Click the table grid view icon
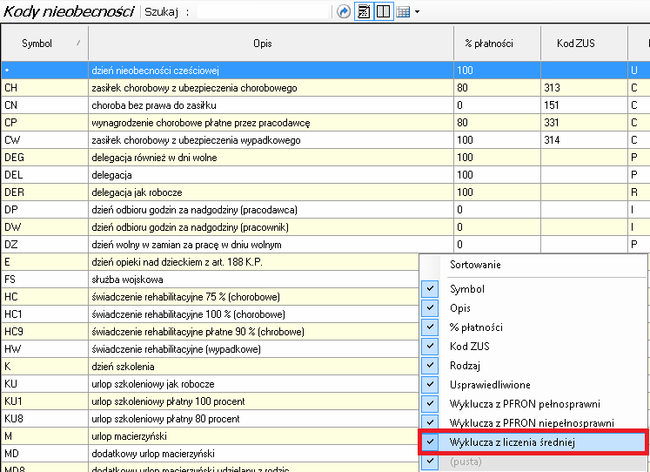Image resolution: width=650 pixels, height=472 pixels. tap(403, 11)
